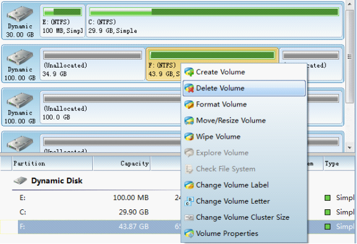The height and width of the screenshot is (244, 357).
Task: Choose Delete Volume from context menu
Action: 244,88
